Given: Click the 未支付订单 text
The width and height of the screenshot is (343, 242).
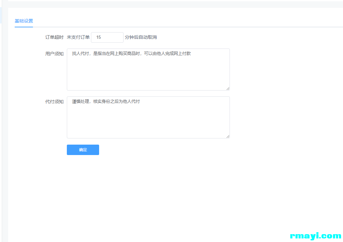Looking at the screenshot, I should (78, 37).
